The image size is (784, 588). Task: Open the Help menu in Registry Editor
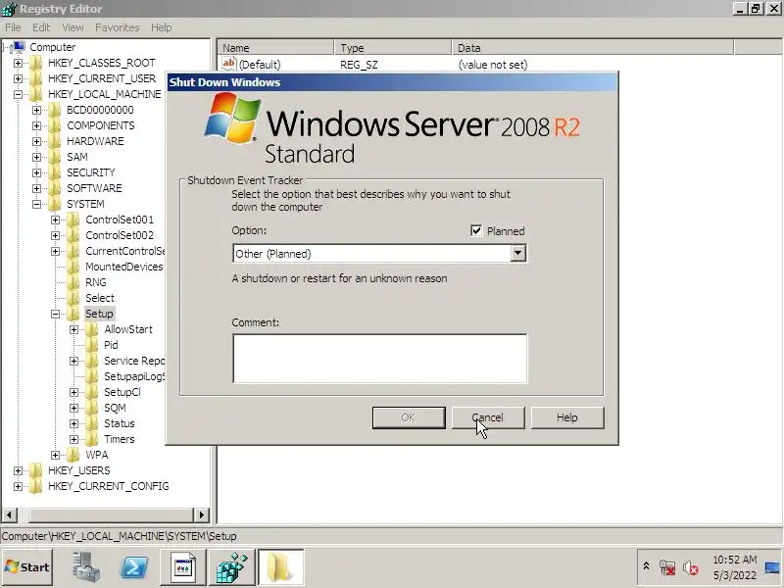[x=161, y=27]
